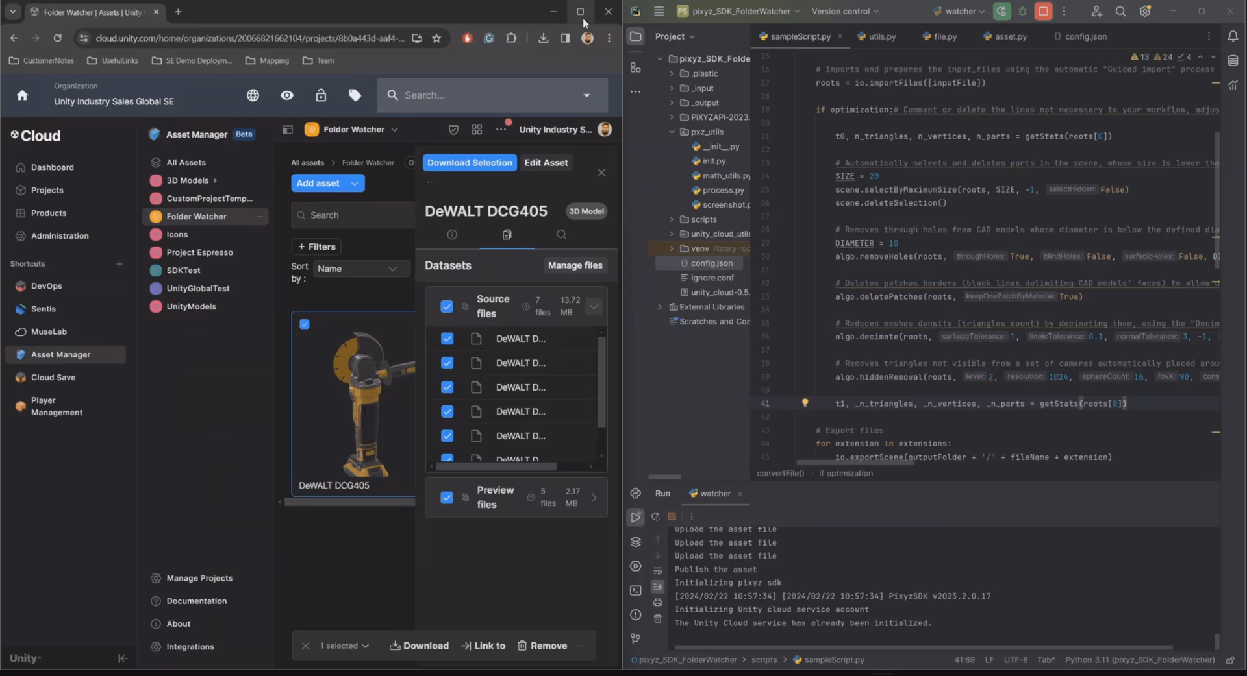The image size is (1247, 676).
Task: Click the Download Selection button
Action: 470,163
